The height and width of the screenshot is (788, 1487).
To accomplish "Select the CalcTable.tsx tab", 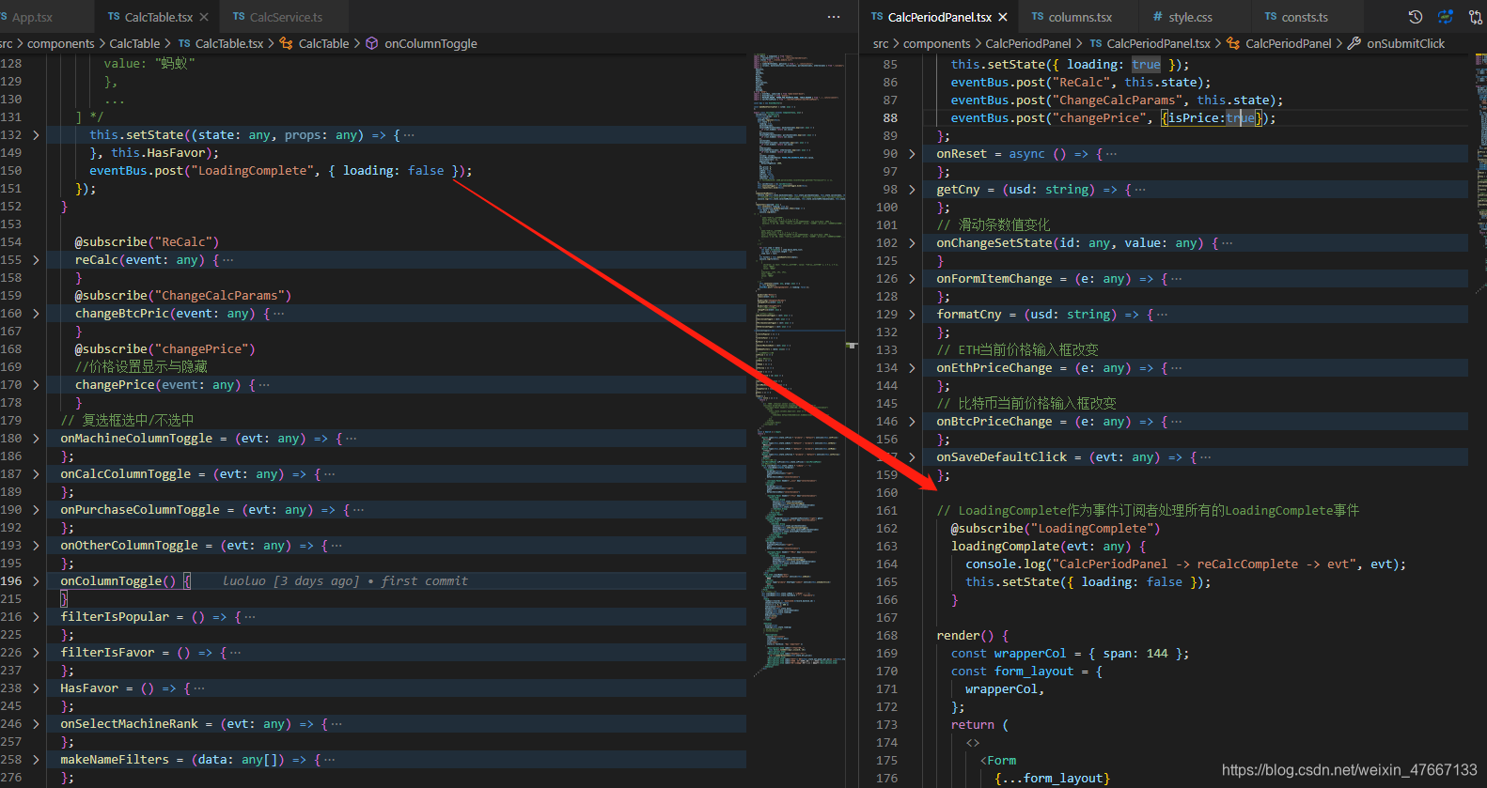I will 158,17.
